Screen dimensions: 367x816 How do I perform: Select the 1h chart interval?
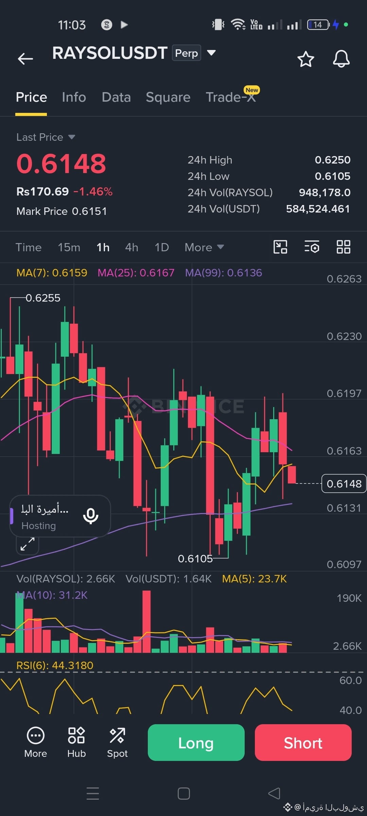click(103, 247)
